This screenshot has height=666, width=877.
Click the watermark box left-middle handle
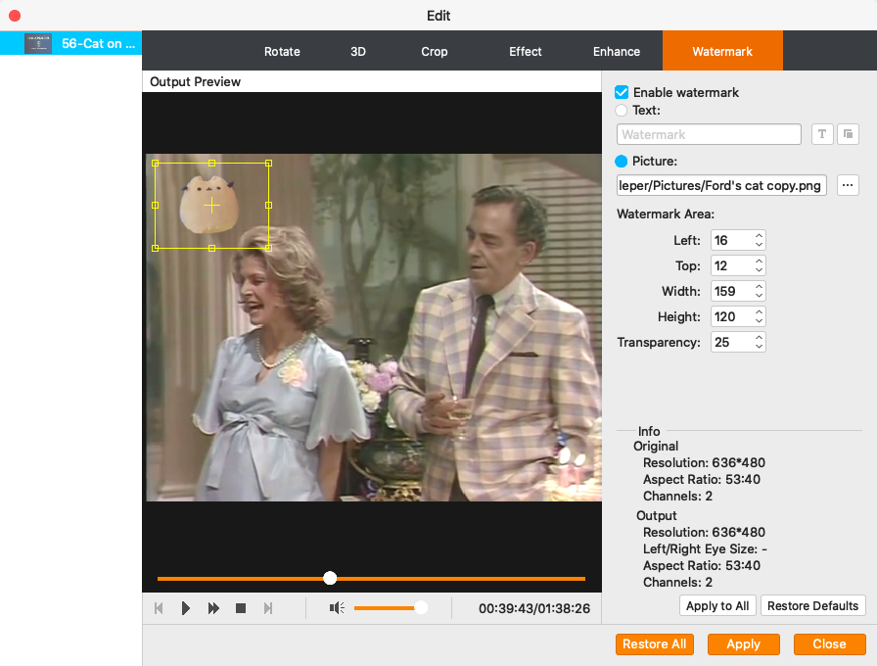[x=156, y=206]
